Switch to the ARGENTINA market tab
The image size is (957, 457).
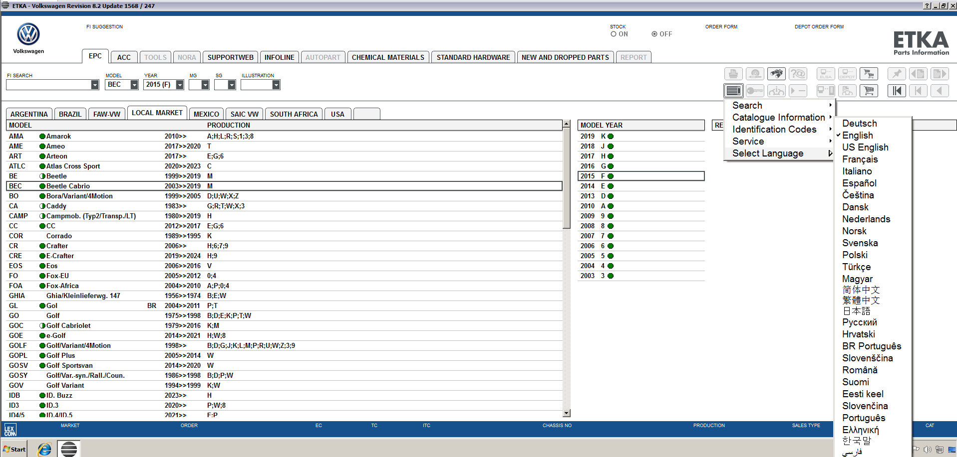(29, 114)
